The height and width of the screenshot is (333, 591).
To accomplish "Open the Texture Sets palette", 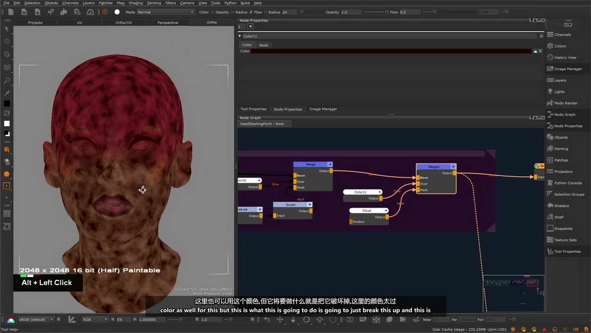I will (566, 240).
